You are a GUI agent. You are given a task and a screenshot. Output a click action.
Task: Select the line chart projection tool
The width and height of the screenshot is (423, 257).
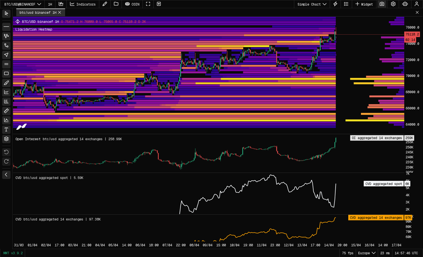6,92
